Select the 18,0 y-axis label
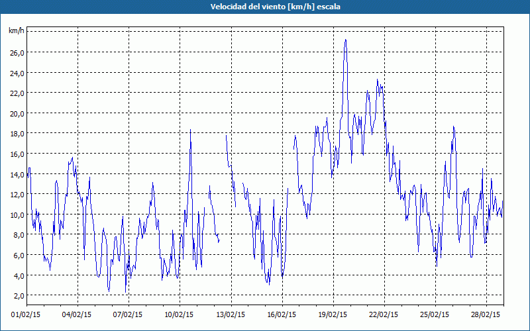The width and height of the screenshot is (530, 331). click(17, 134)
